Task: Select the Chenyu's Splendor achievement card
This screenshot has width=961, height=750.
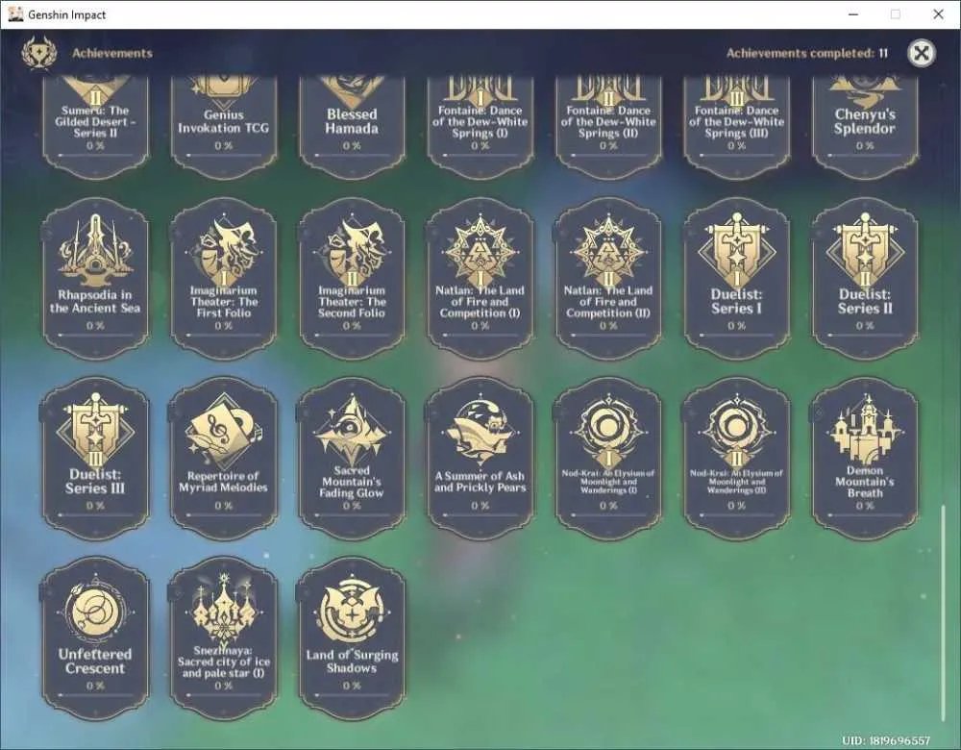Action: coord(865,128)
